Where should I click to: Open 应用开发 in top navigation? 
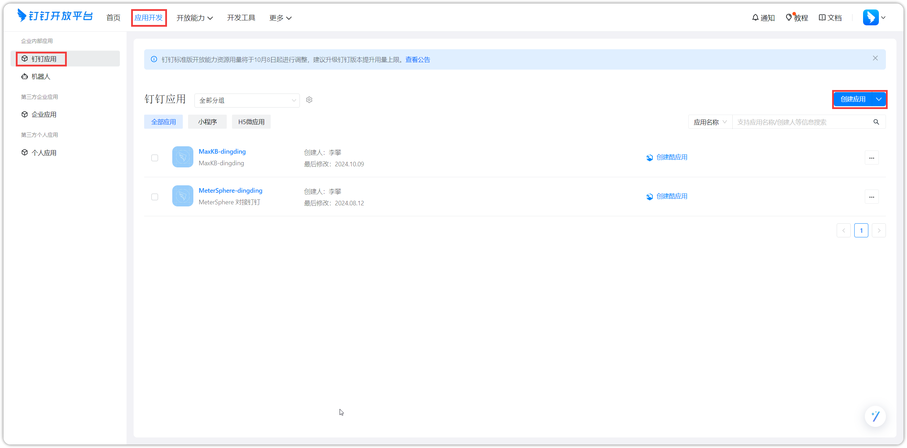pyautogui.click(x=149, y=18)
